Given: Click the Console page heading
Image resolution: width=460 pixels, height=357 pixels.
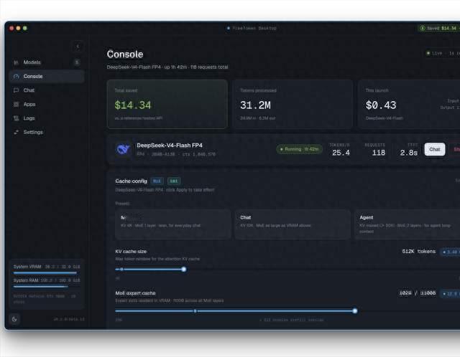Looking at the screenshot, I should point(125,54).
